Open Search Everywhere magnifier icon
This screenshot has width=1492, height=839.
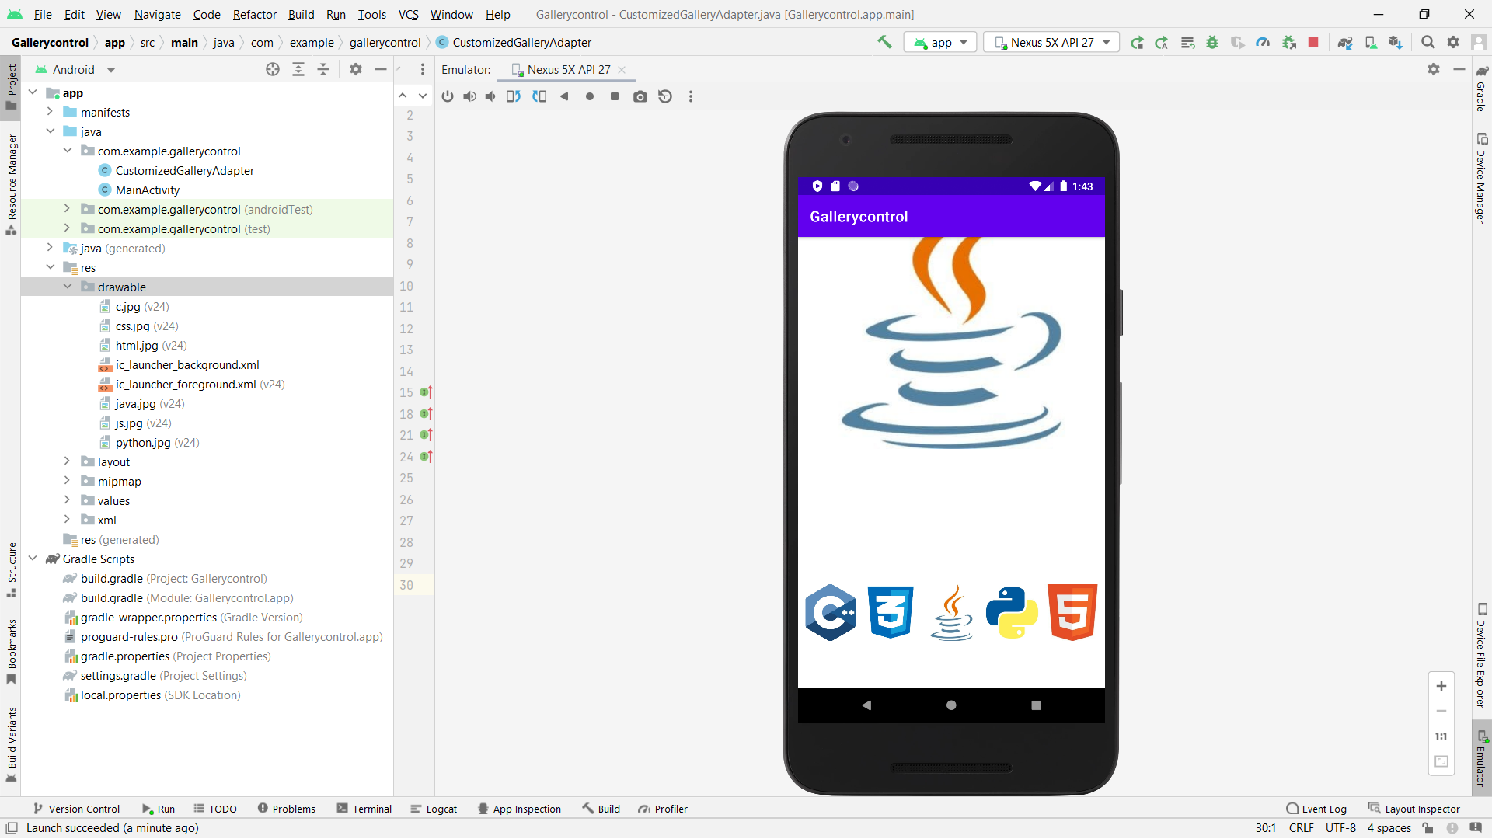[x=1428, y=43]
